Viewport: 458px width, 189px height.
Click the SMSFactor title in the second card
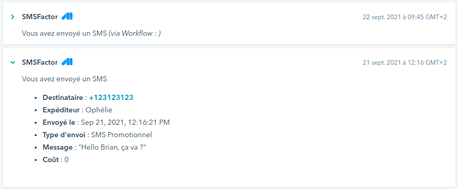40,62
